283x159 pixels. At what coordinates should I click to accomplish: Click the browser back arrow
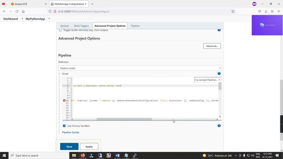pyautogui.click(x=4, y=11)
